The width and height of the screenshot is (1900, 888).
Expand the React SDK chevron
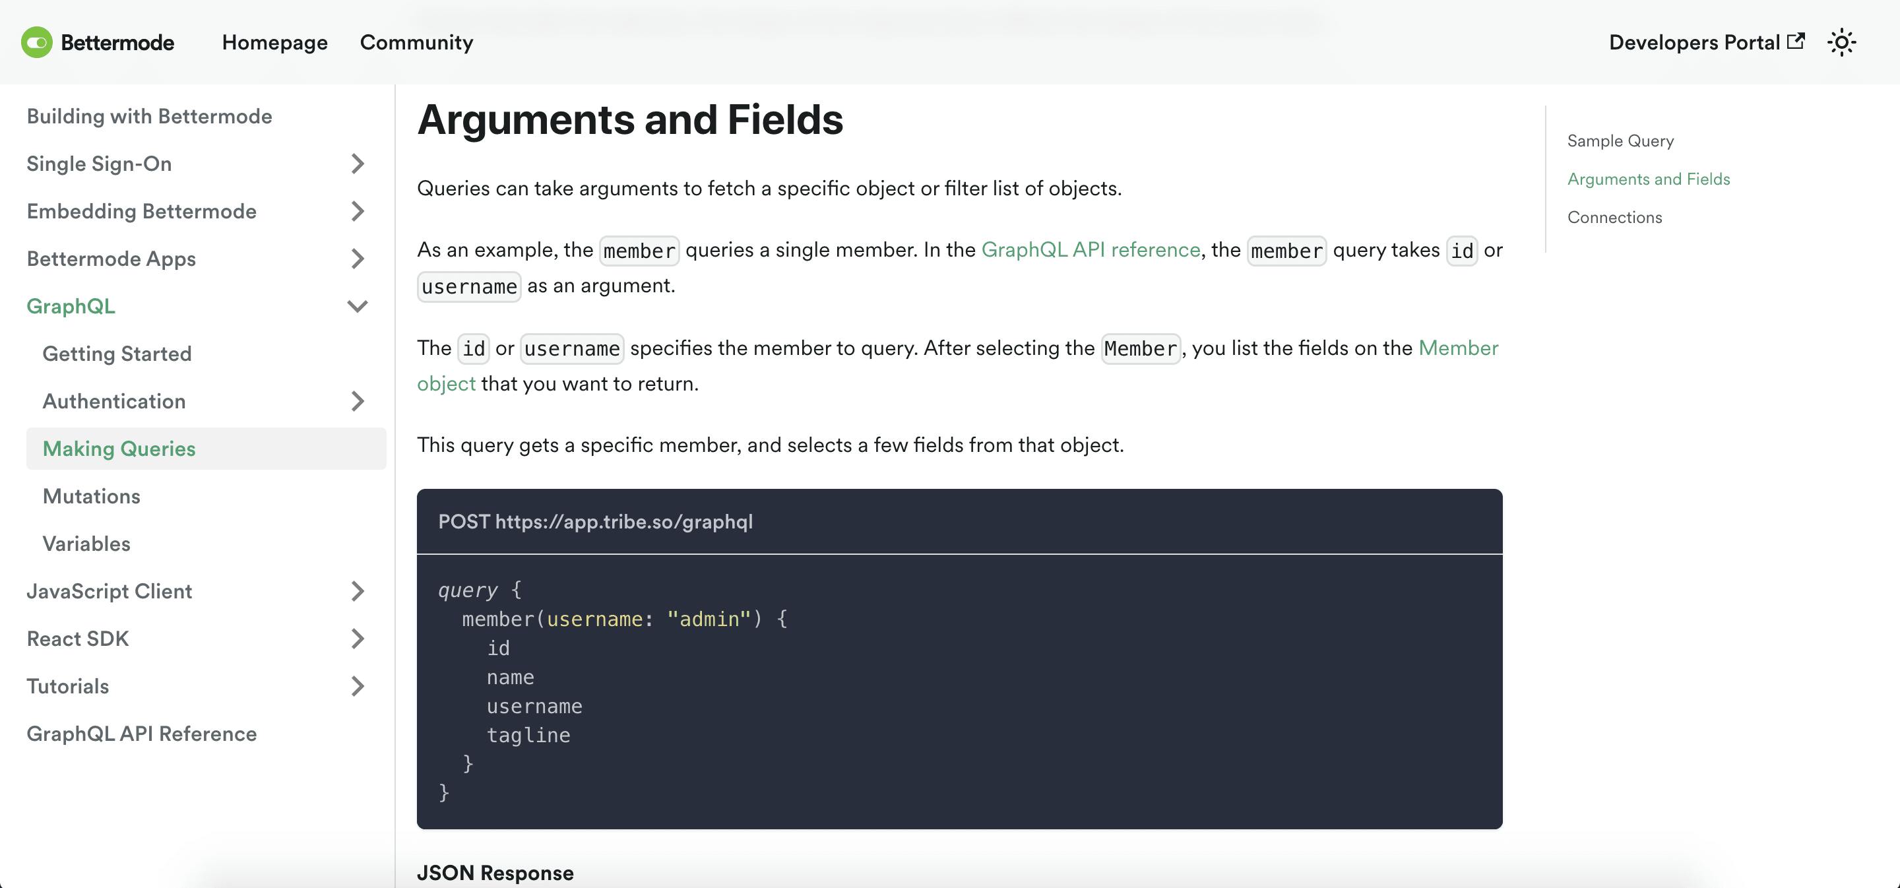tap(358, 639)
